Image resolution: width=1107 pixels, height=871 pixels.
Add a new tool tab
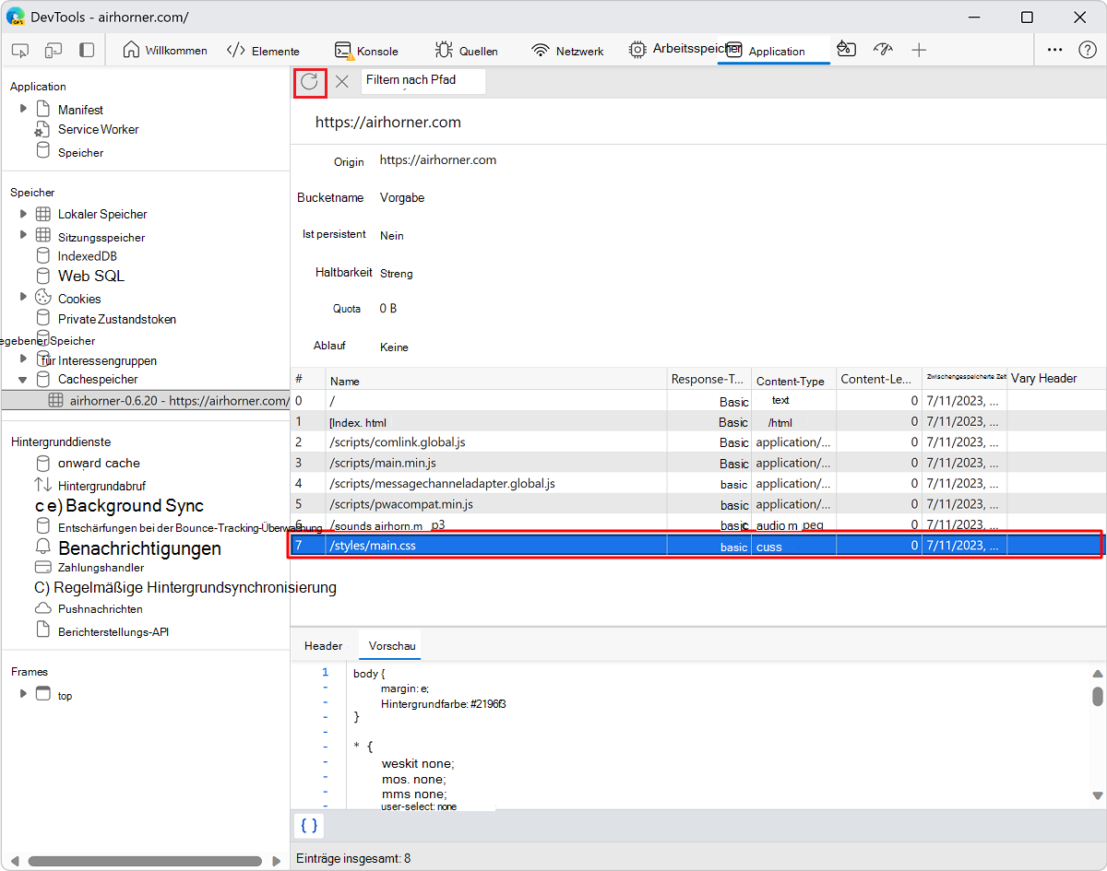click(919, 51)
